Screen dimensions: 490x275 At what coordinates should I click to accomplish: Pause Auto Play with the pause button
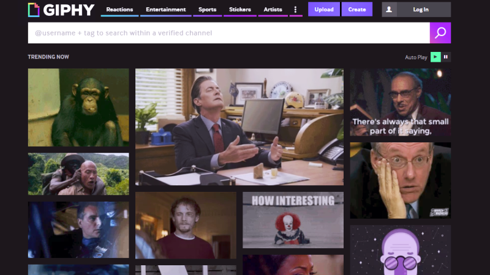click(446, 57)
